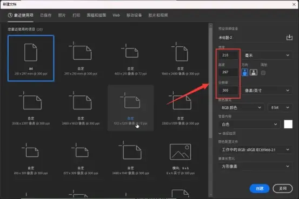
Task: Switch to the 已保存 tab
Action: tap(46, 15)
